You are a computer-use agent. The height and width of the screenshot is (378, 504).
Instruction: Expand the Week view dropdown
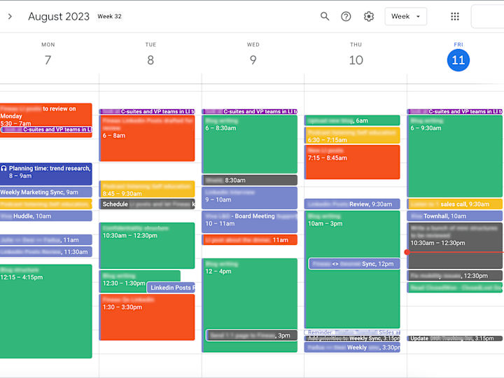(x=405, y=16)
